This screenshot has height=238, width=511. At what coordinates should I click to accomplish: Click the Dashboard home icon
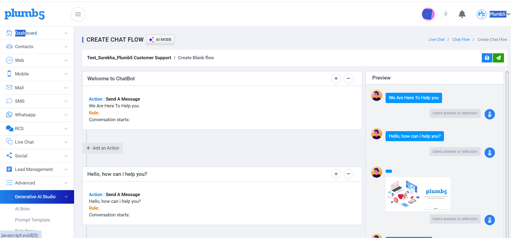[9, 33]
